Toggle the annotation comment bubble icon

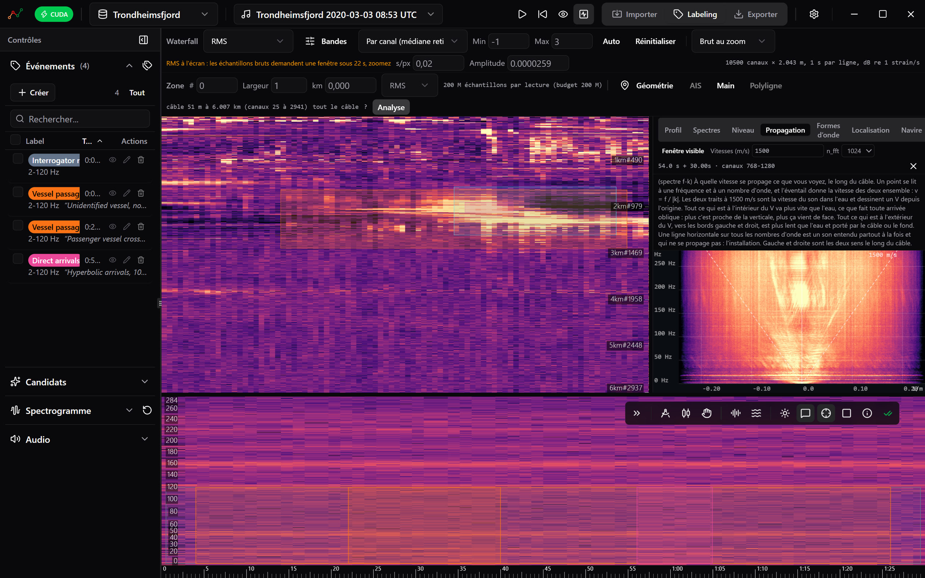(805, 413)
